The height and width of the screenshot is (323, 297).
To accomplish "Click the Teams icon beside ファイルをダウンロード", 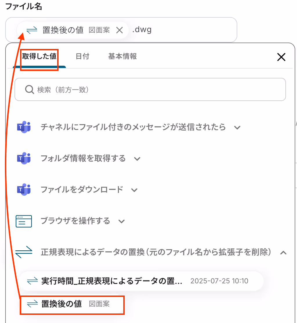I will pyautogui.click(x=24, y=190).
